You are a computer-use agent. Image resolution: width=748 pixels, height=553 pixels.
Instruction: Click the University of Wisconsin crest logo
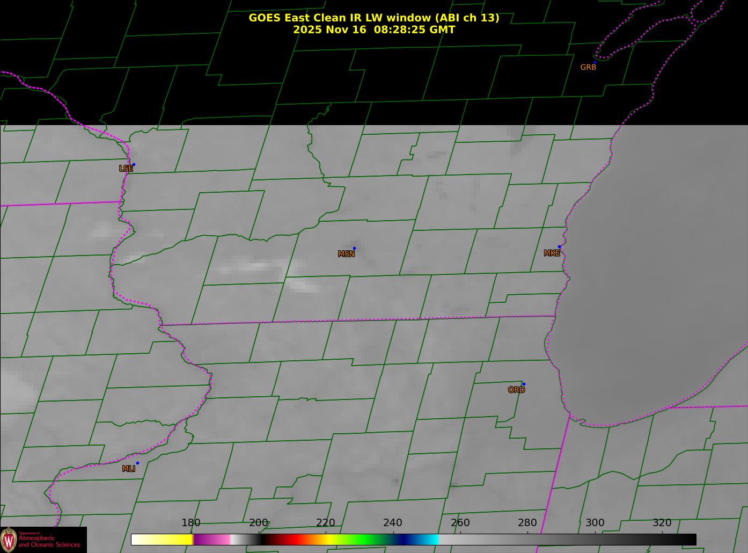pyautogui.click(x=9, y=540)
